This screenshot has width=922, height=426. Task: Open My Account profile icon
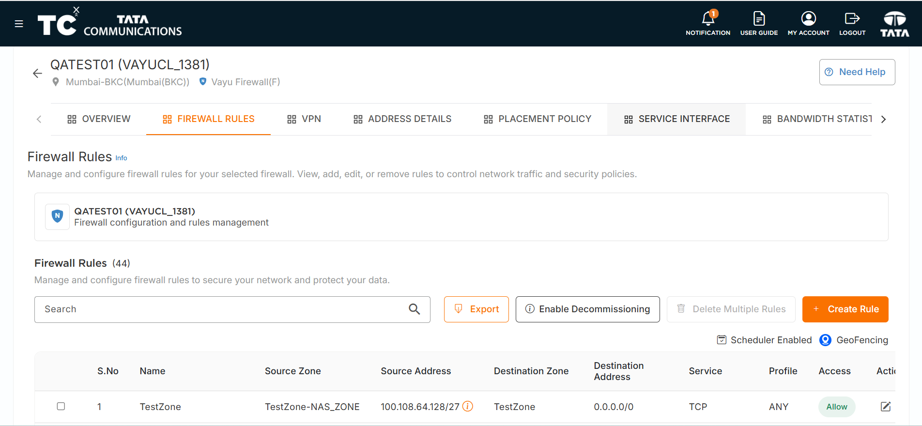coord(808,18)
